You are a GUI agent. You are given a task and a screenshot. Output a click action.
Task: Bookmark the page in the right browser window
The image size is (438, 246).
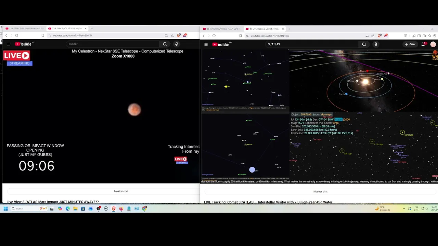tap(240, 36)
